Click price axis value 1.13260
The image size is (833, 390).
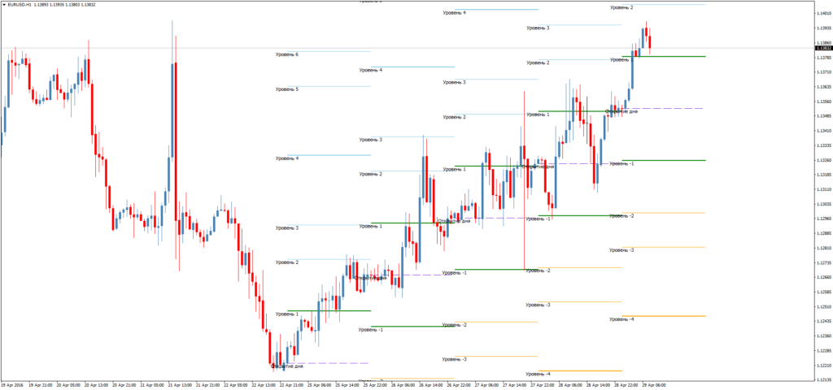click(824, 160)
